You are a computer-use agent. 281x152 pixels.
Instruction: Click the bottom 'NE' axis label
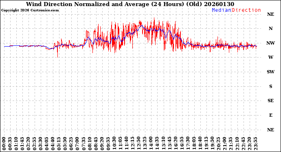270,130
